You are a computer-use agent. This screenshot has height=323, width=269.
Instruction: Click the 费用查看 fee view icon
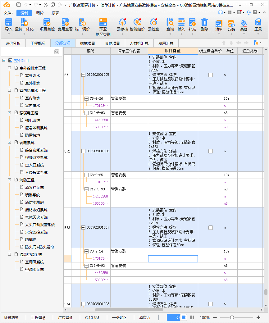(x=65, y=22)
